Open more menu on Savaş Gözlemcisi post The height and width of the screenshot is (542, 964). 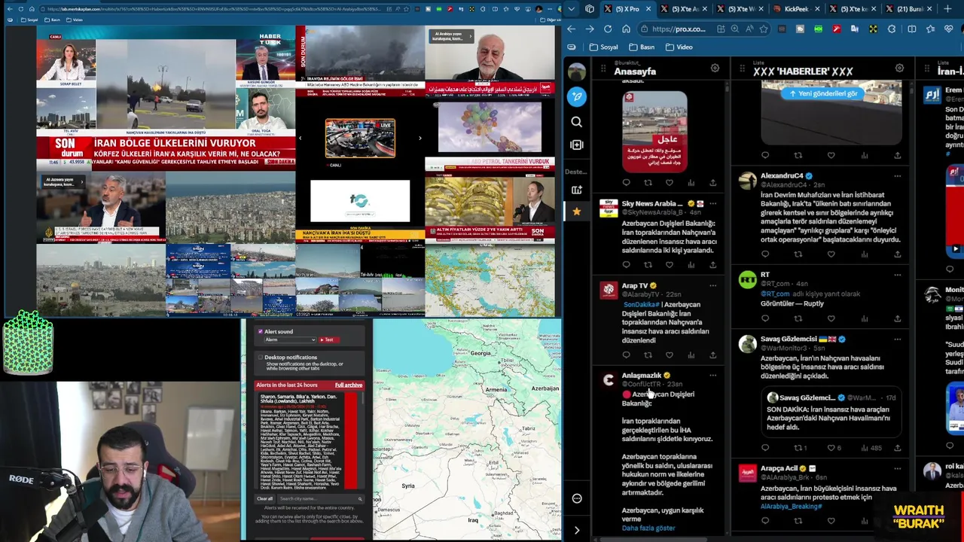[897, 340]
